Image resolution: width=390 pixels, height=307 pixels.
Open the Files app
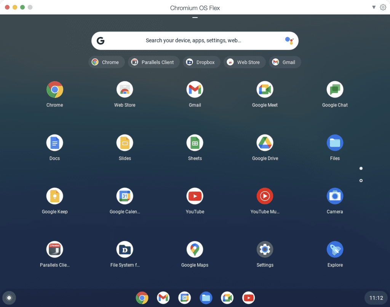[335, 142]
